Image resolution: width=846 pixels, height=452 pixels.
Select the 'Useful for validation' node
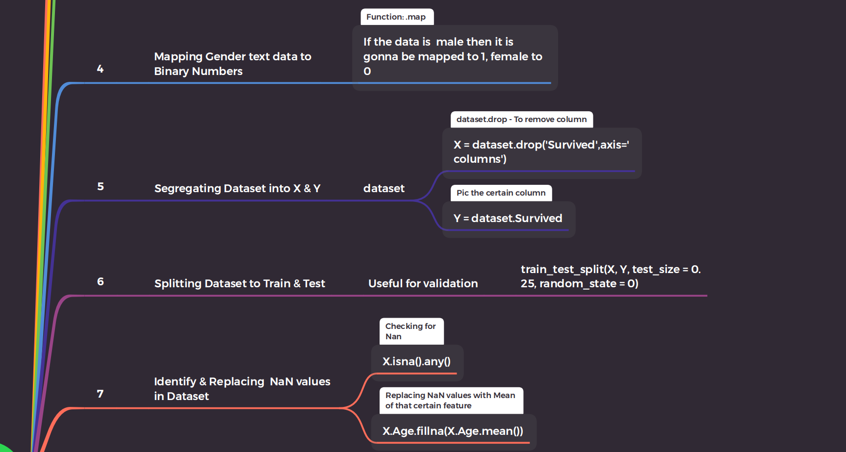coord(423,283)
